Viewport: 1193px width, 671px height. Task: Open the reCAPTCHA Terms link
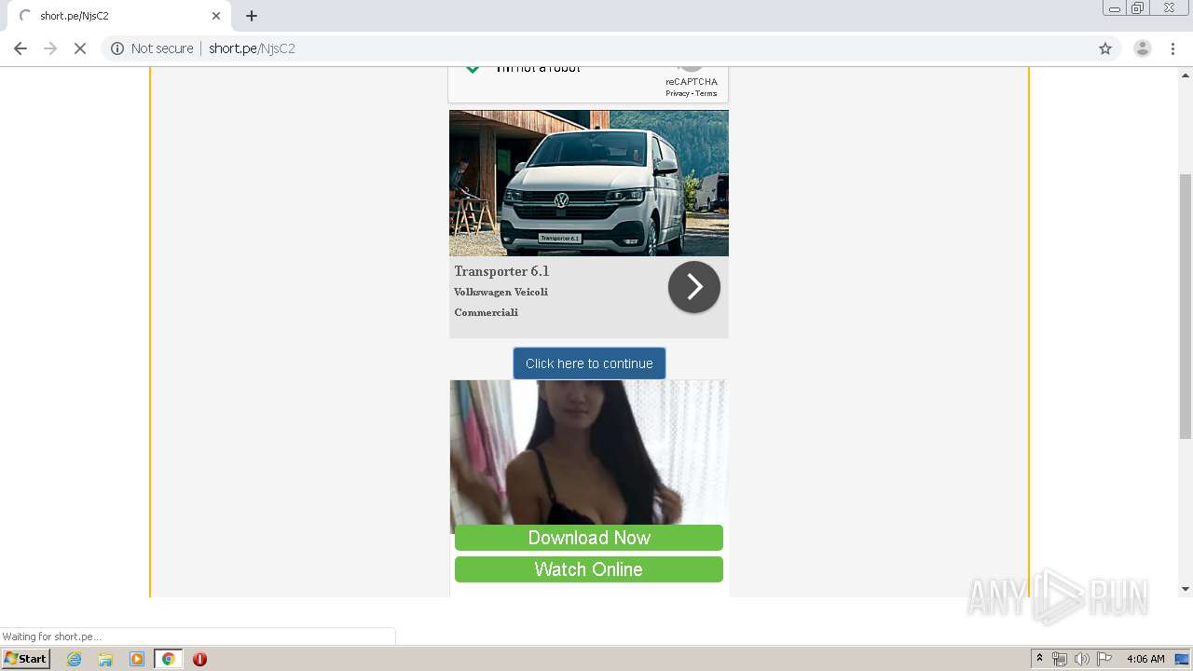tap(706, 93)
